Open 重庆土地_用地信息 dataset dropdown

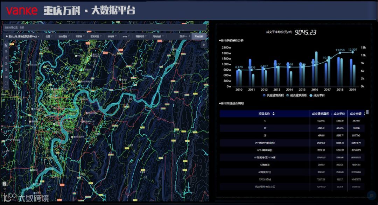(22, 36)
